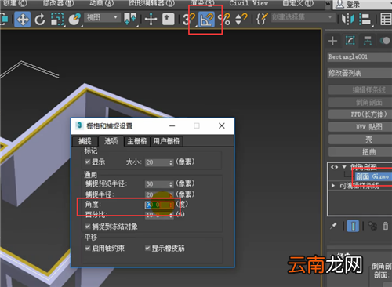Toggle the Percent Snap button
Image resolution: width=392 pixels, height=287 pixels.
click(x=224, y=20)
